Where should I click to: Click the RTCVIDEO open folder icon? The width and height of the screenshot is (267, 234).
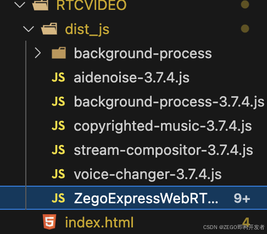pos(40,5)
